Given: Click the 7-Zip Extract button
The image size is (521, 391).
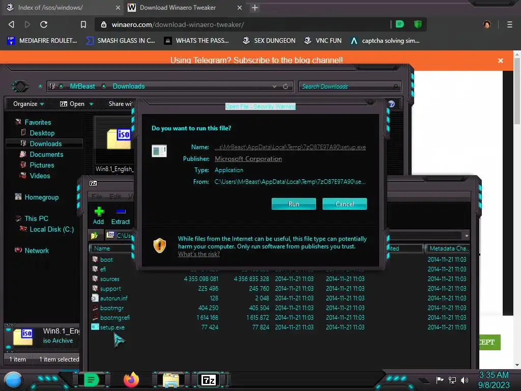Looking at the screenshot, I should (121, 216).
